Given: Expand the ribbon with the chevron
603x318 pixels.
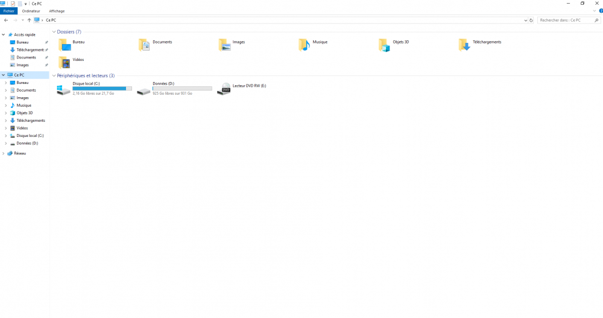Looking at the screenshot, I should pyautogui.click(x=595, y=11).
